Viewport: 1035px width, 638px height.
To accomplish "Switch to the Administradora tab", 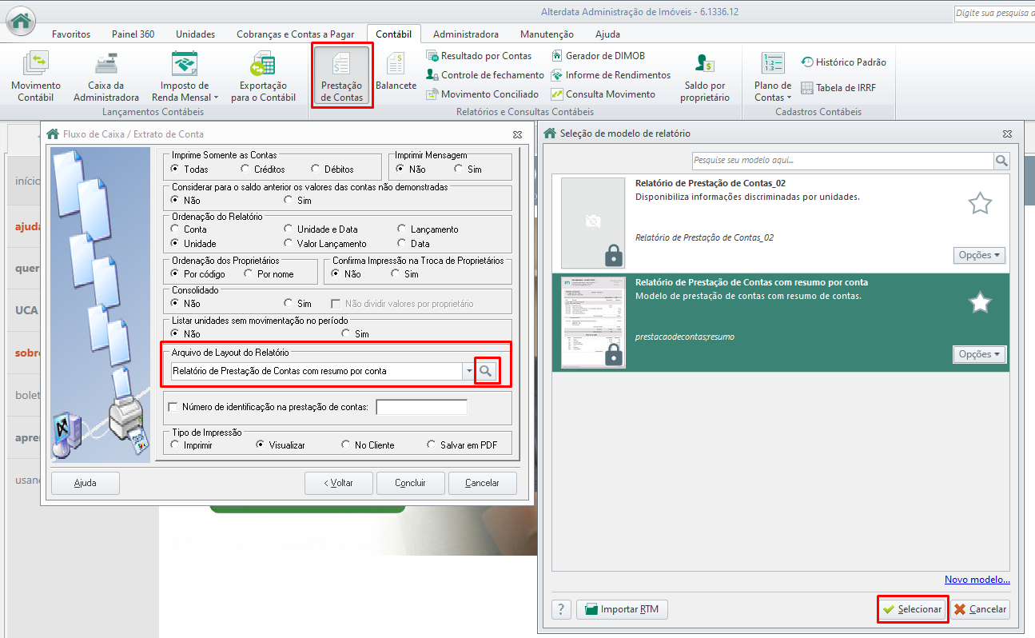I will pyautogui.click(x=466, y=34).
